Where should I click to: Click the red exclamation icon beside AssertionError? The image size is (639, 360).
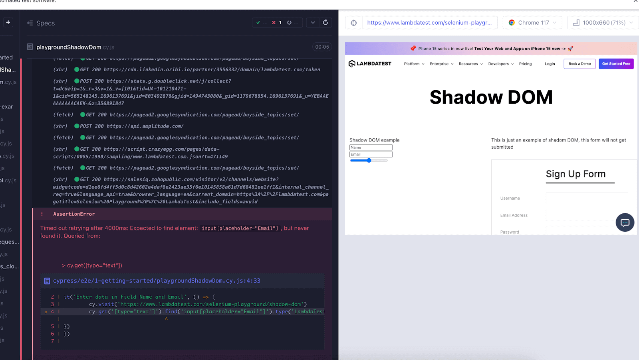coord(42,214)
